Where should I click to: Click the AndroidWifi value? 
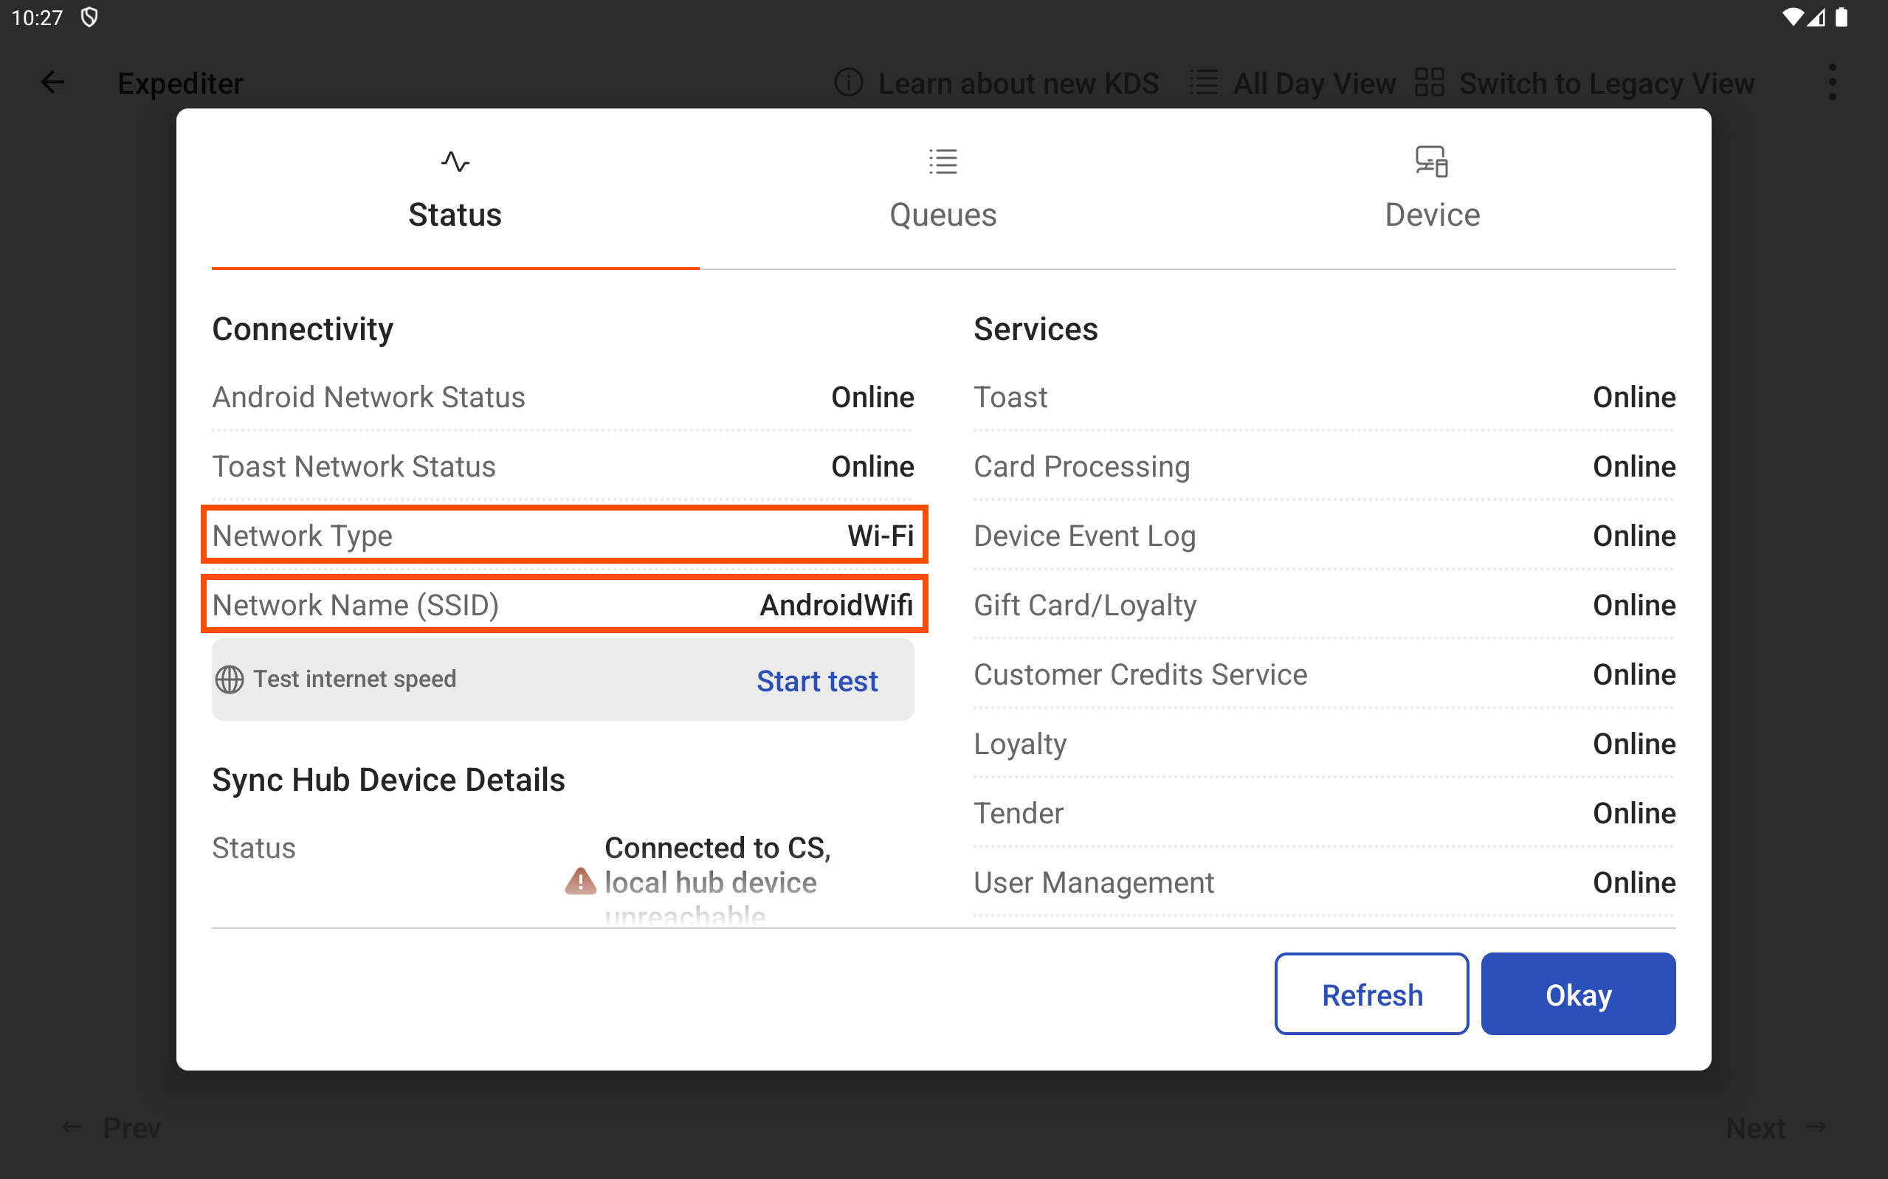coord(836,605)
